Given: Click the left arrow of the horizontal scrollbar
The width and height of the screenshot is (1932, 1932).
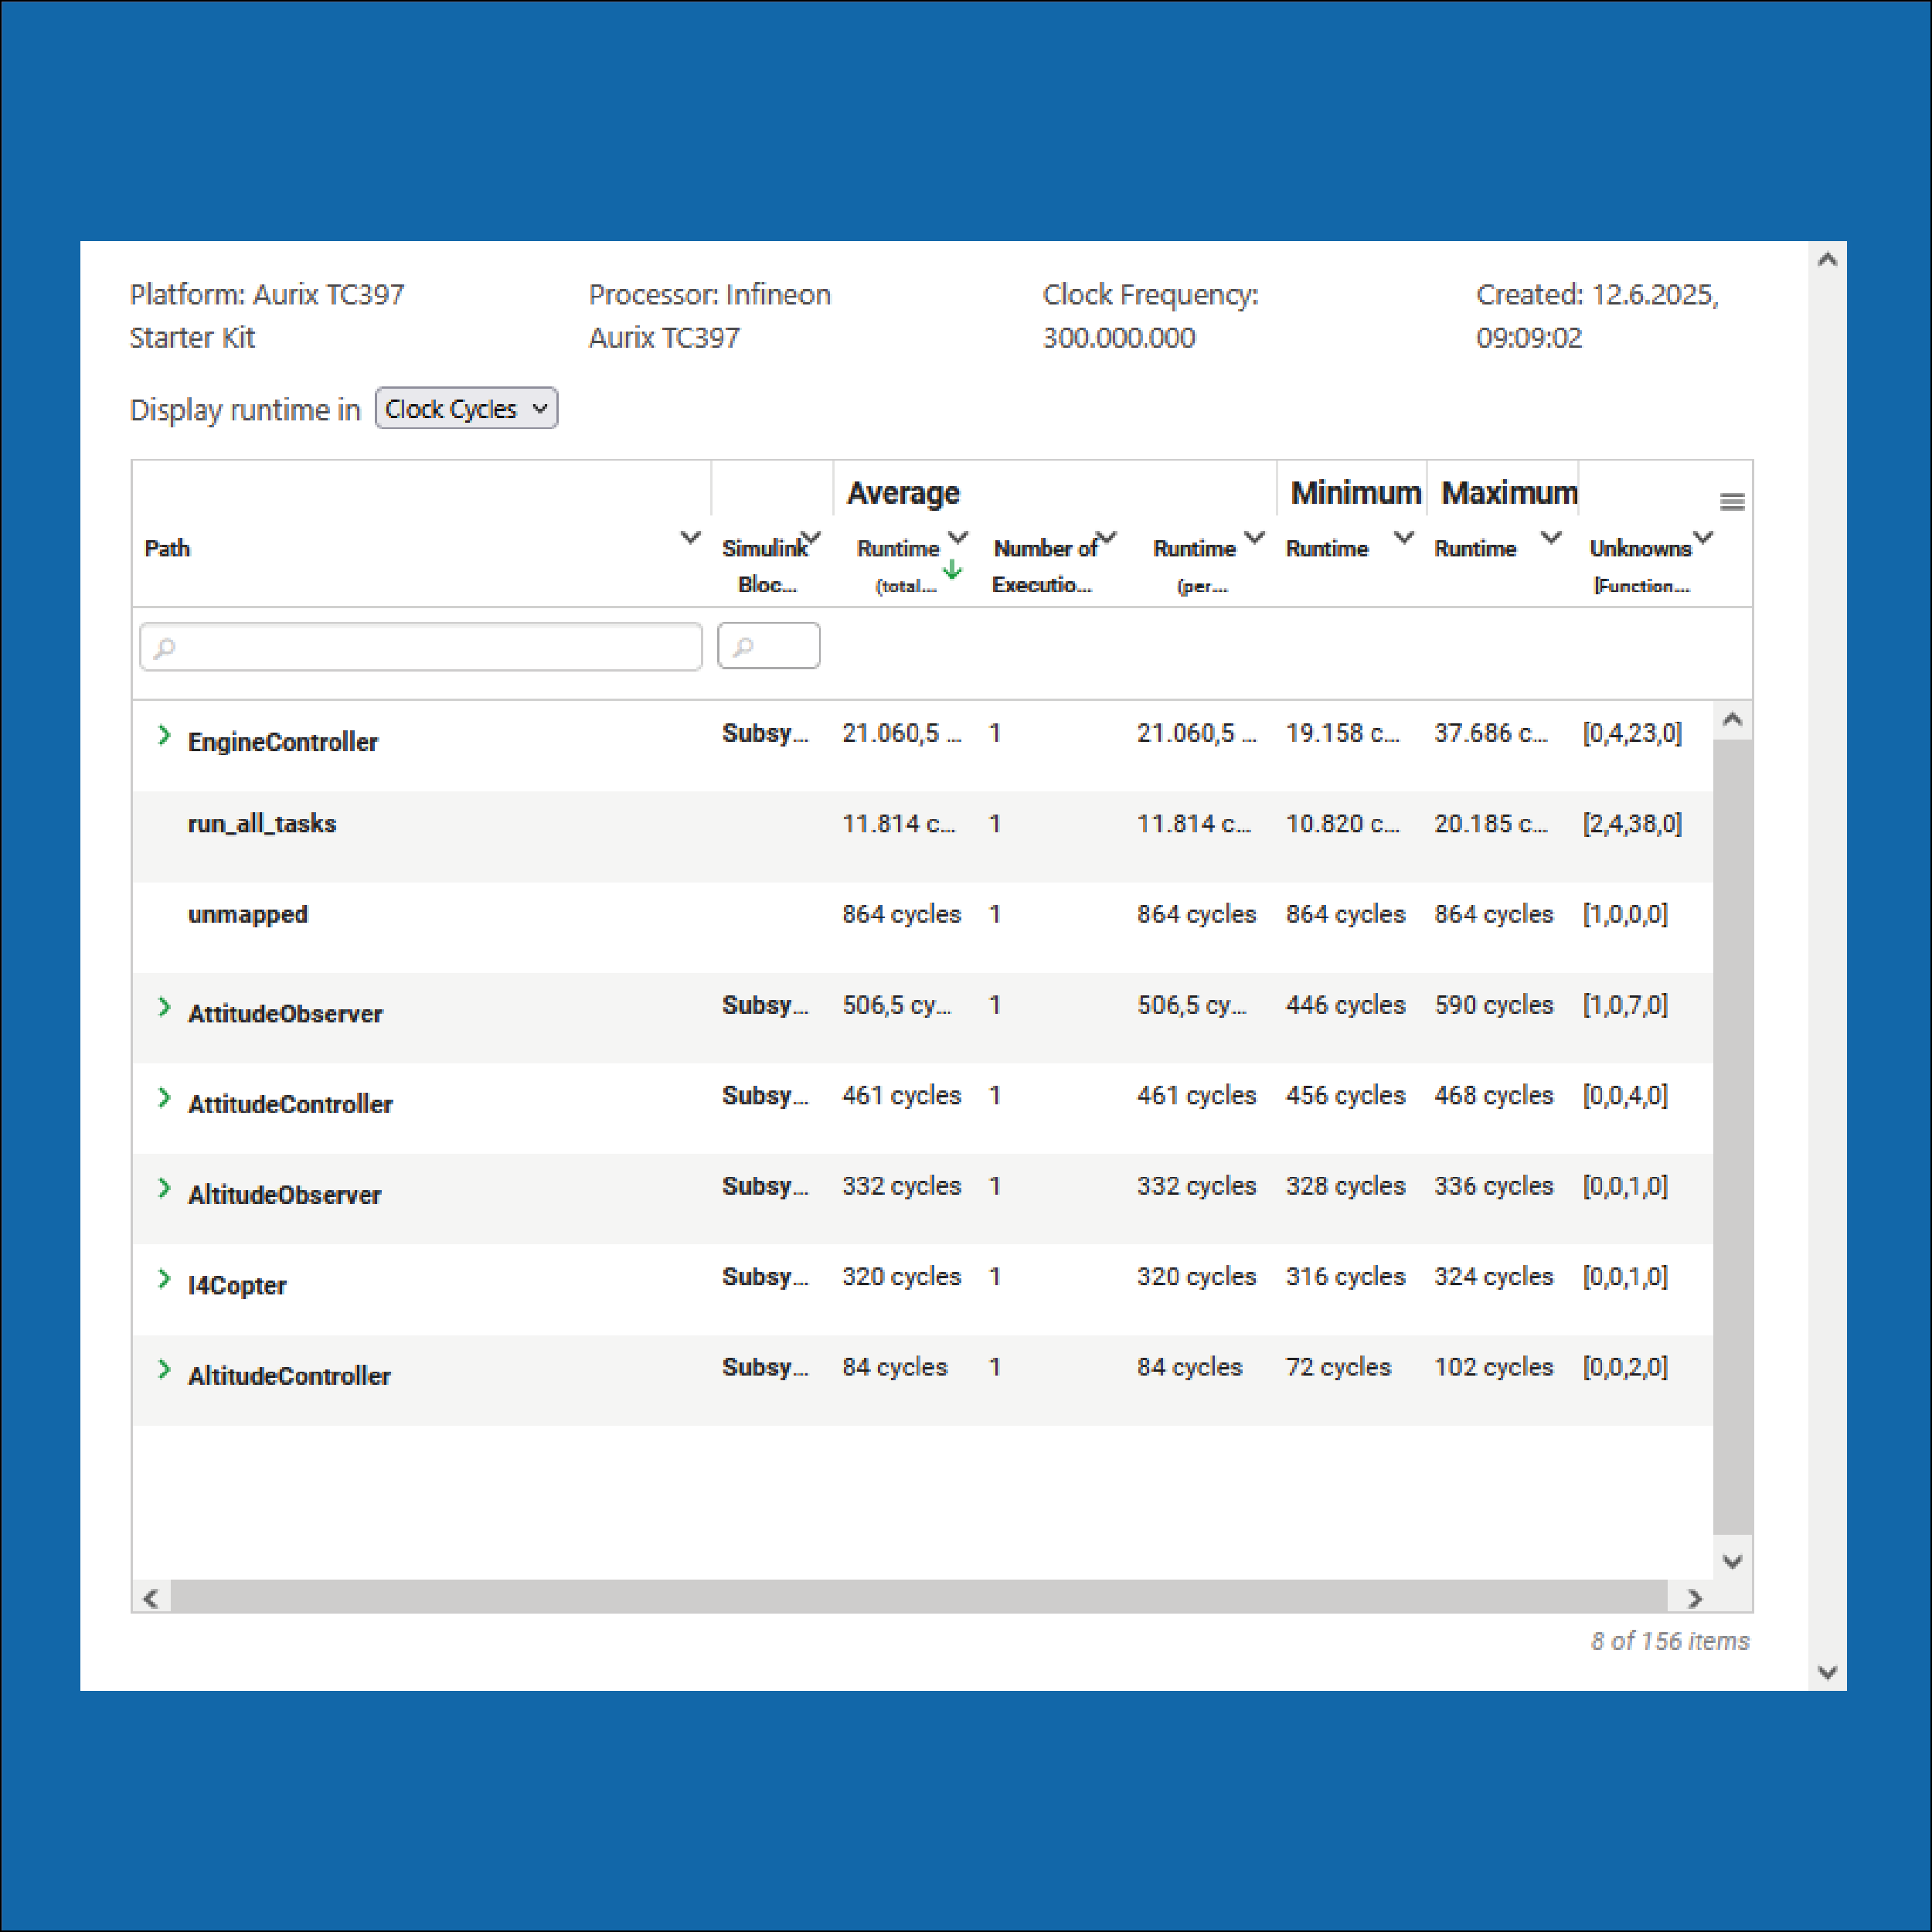Looking at the screenshot, I should [x=151, y=1598].
